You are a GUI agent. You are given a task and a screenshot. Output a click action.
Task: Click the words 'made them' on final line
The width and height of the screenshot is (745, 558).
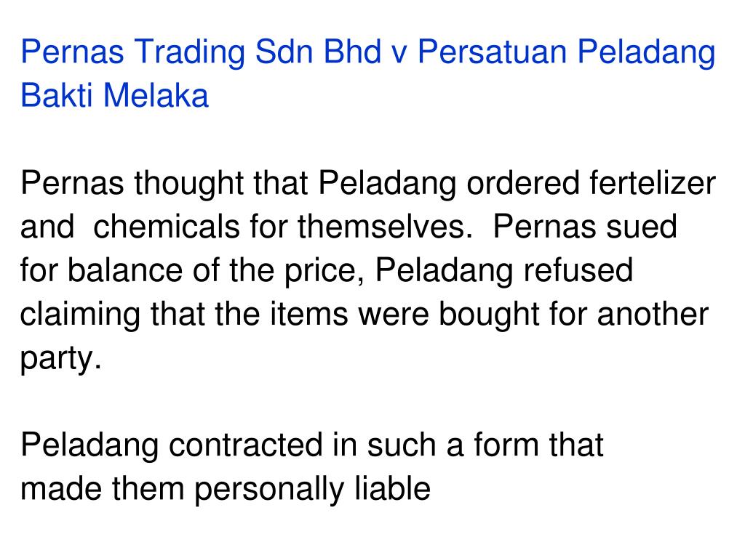(102, 489)
